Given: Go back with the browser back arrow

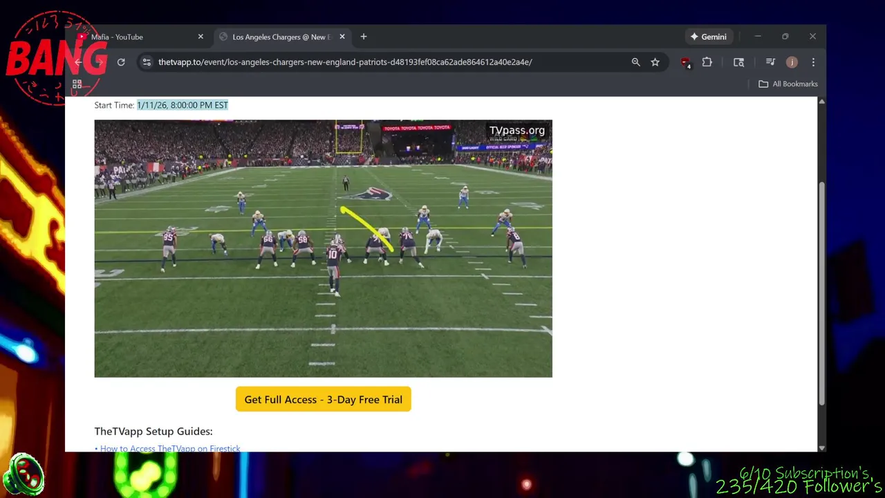Looking at the screenshot, I should (78, 62).
